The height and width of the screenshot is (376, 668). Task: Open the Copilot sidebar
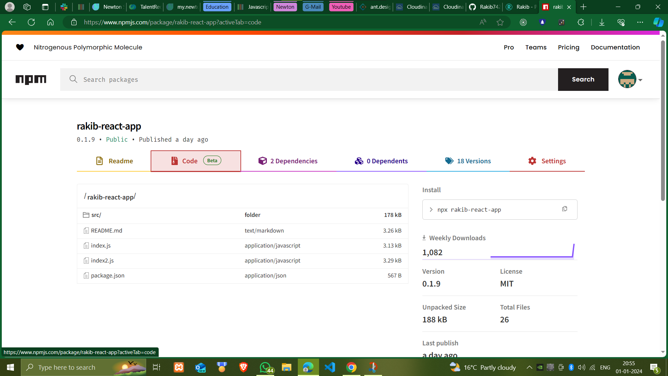(x=658, y=22)
